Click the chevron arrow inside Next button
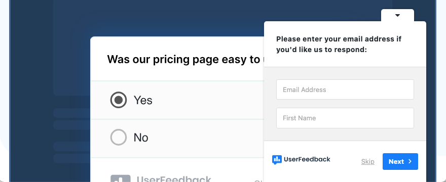446x182 pixels. tap(410, 161)
